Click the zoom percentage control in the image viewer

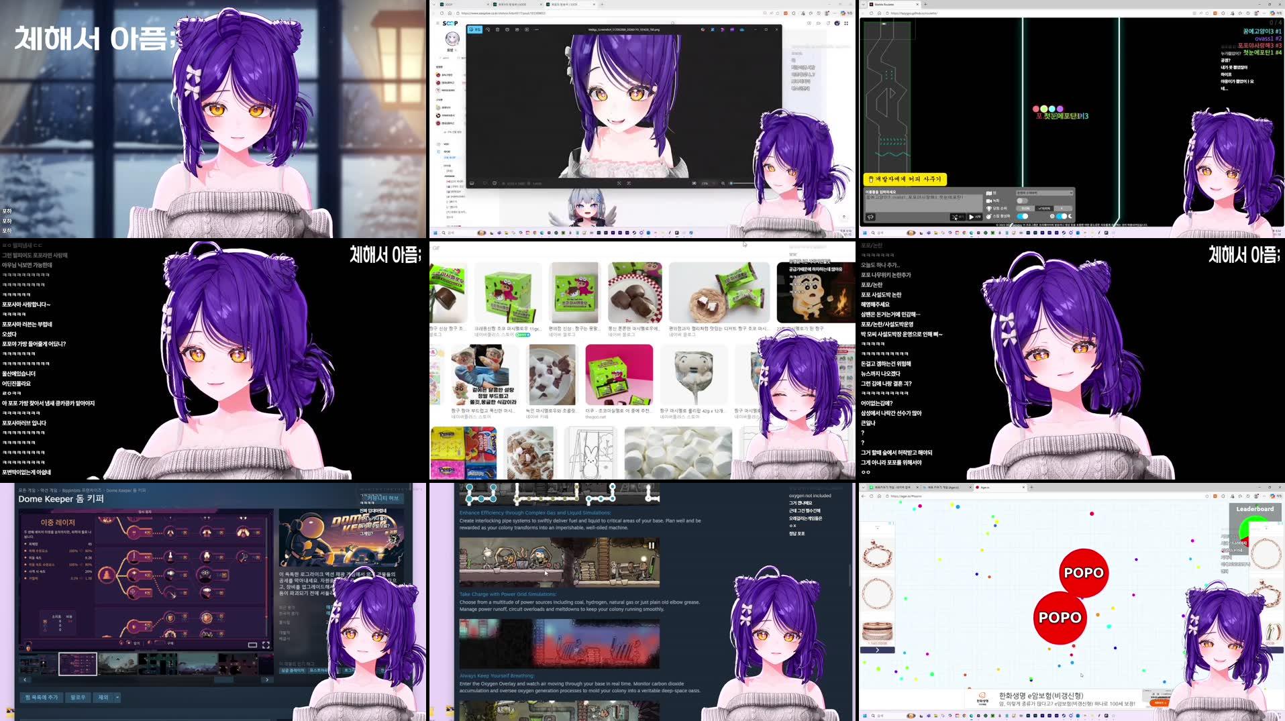703,184
